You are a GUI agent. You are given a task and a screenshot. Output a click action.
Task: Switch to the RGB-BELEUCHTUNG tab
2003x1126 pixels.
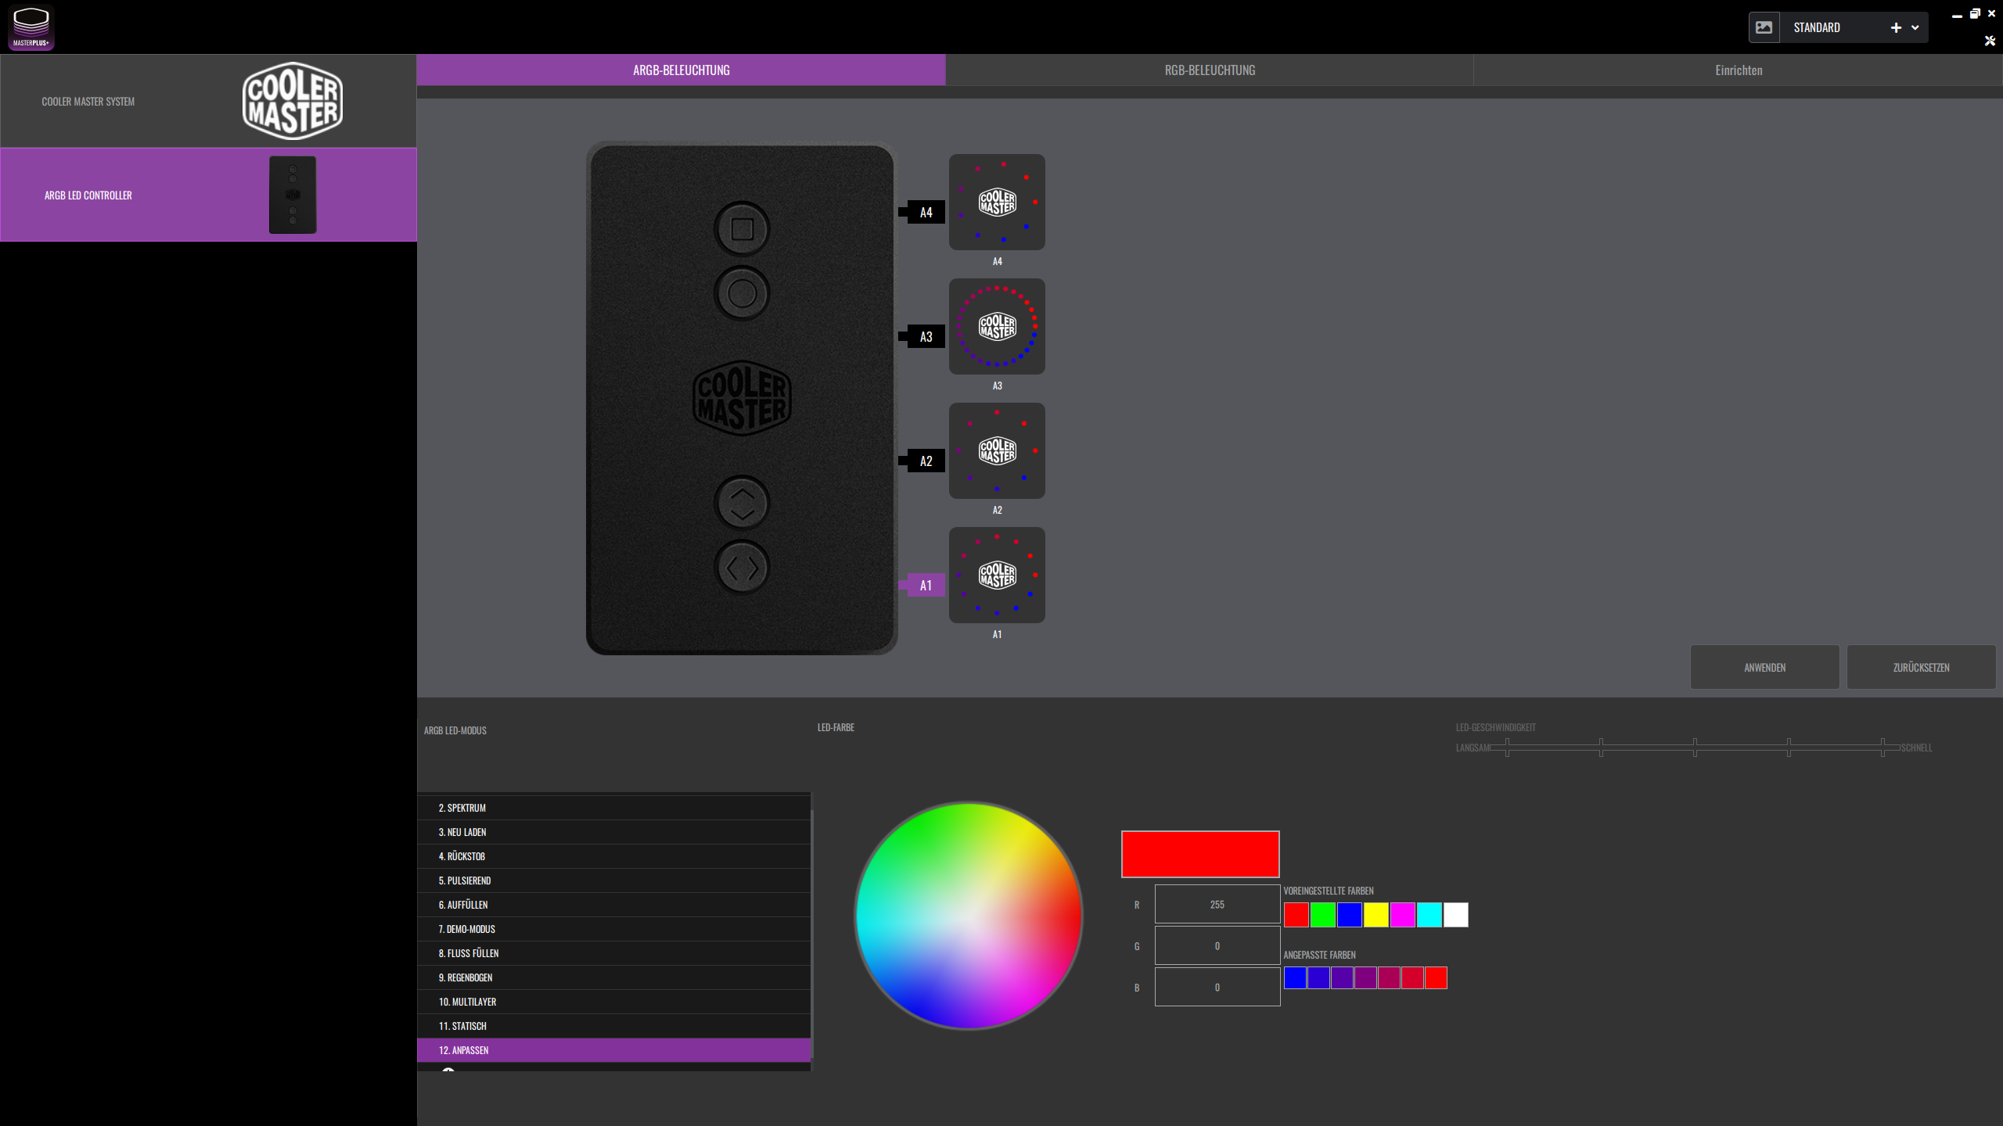pos(1210,70)
